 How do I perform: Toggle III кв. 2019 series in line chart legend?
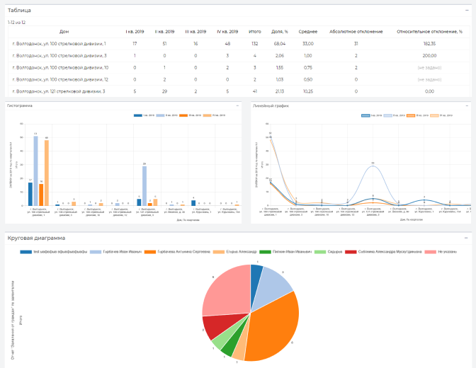coord(418,115)
